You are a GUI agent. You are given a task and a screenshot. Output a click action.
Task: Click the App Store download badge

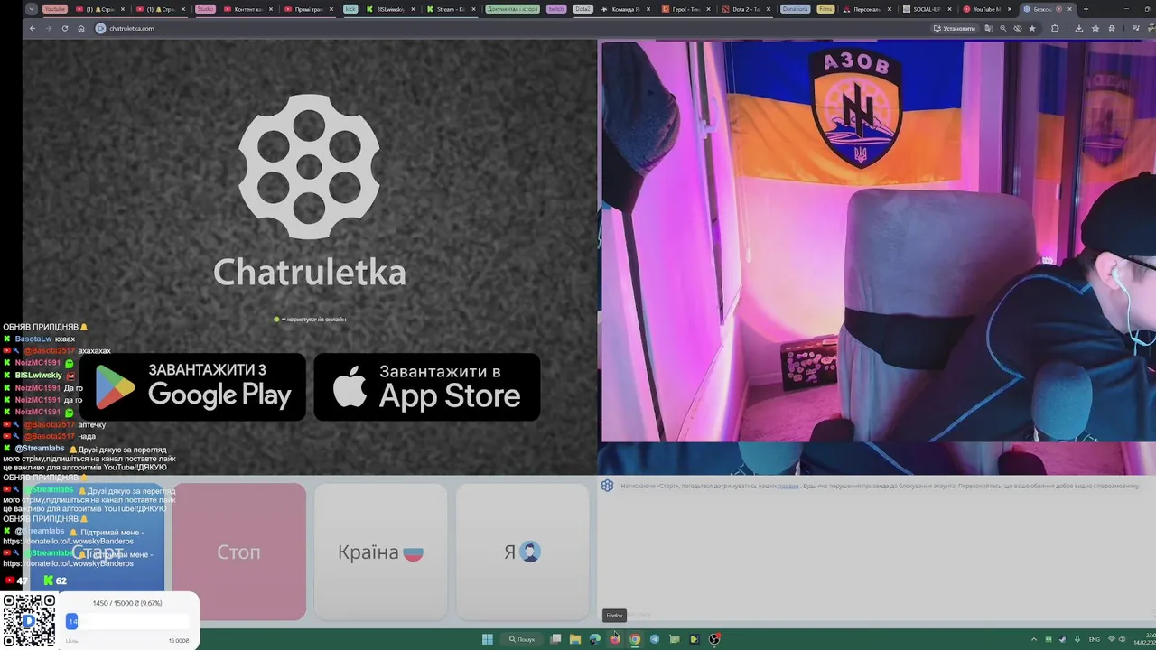click(x=427, y=386)
